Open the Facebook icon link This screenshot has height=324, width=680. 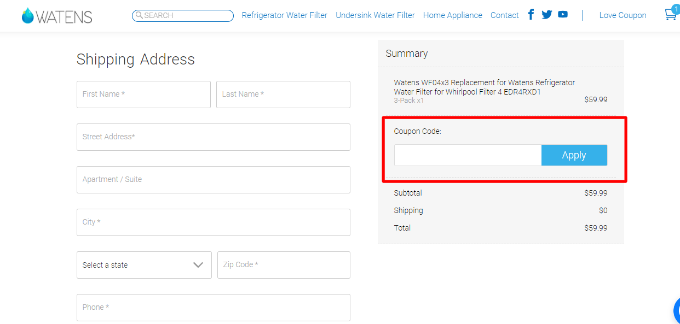pyautogui.click(x=531, y=15)
